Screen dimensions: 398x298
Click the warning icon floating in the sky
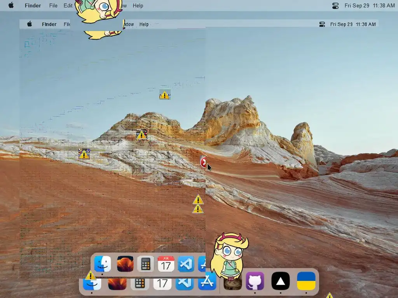165,95
